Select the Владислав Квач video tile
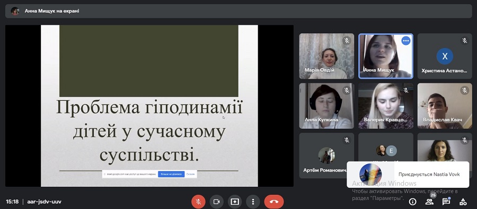The image size is (477, 209). 445,106
